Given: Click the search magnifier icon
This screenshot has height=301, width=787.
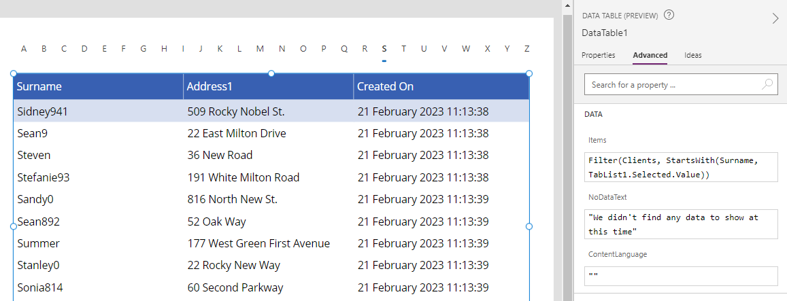Looking at the screenshot, I should (767, 85).
